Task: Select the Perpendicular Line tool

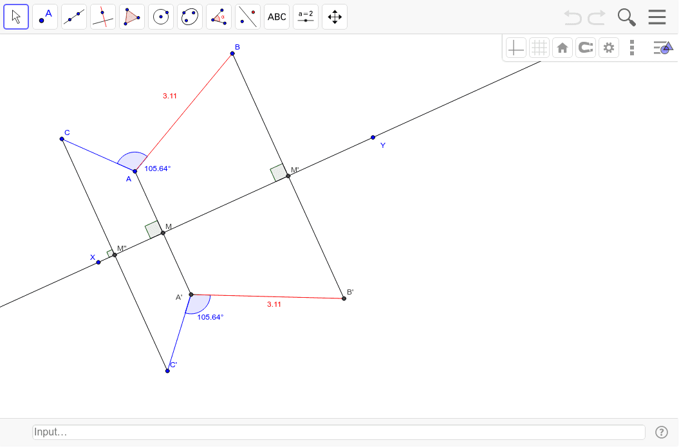Action: pos(103,17)
